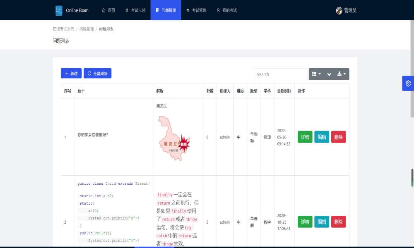Click the 数学 subject cell
The height and width of the screenshot is (248, 414).
click(267, 222)
